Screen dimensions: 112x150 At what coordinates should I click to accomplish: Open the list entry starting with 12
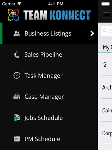coord(105,65)
